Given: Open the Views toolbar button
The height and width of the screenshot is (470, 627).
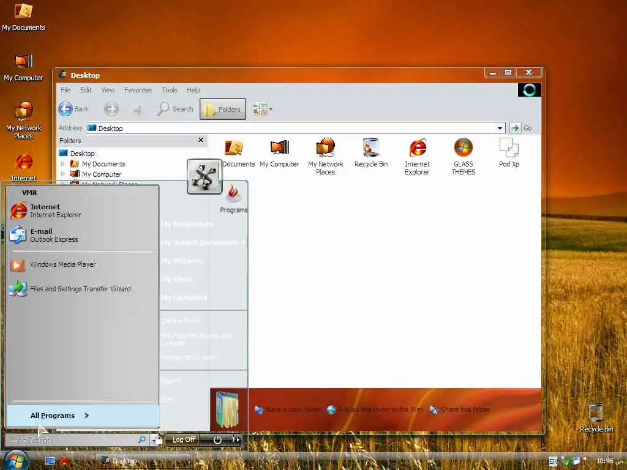Looking at the screenshot, I should pos(260,109).
